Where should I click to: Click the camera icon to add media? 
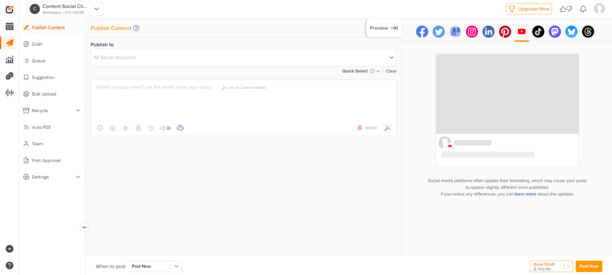point(113,128)
